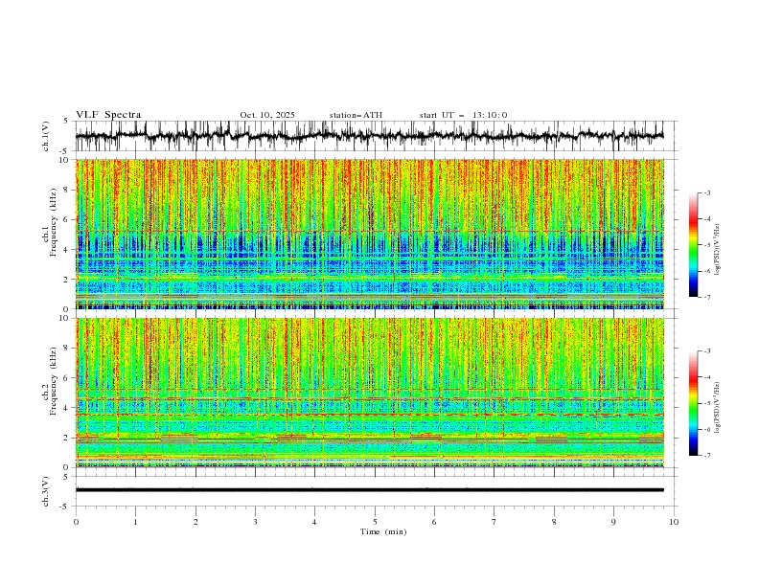Click the "-3" tick on ch.2 colorbar

[707, 351]
